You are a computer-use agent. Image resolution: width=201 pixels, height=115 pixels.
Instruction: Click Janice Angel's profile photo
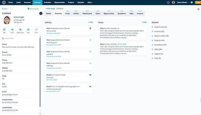pos(7,20)
